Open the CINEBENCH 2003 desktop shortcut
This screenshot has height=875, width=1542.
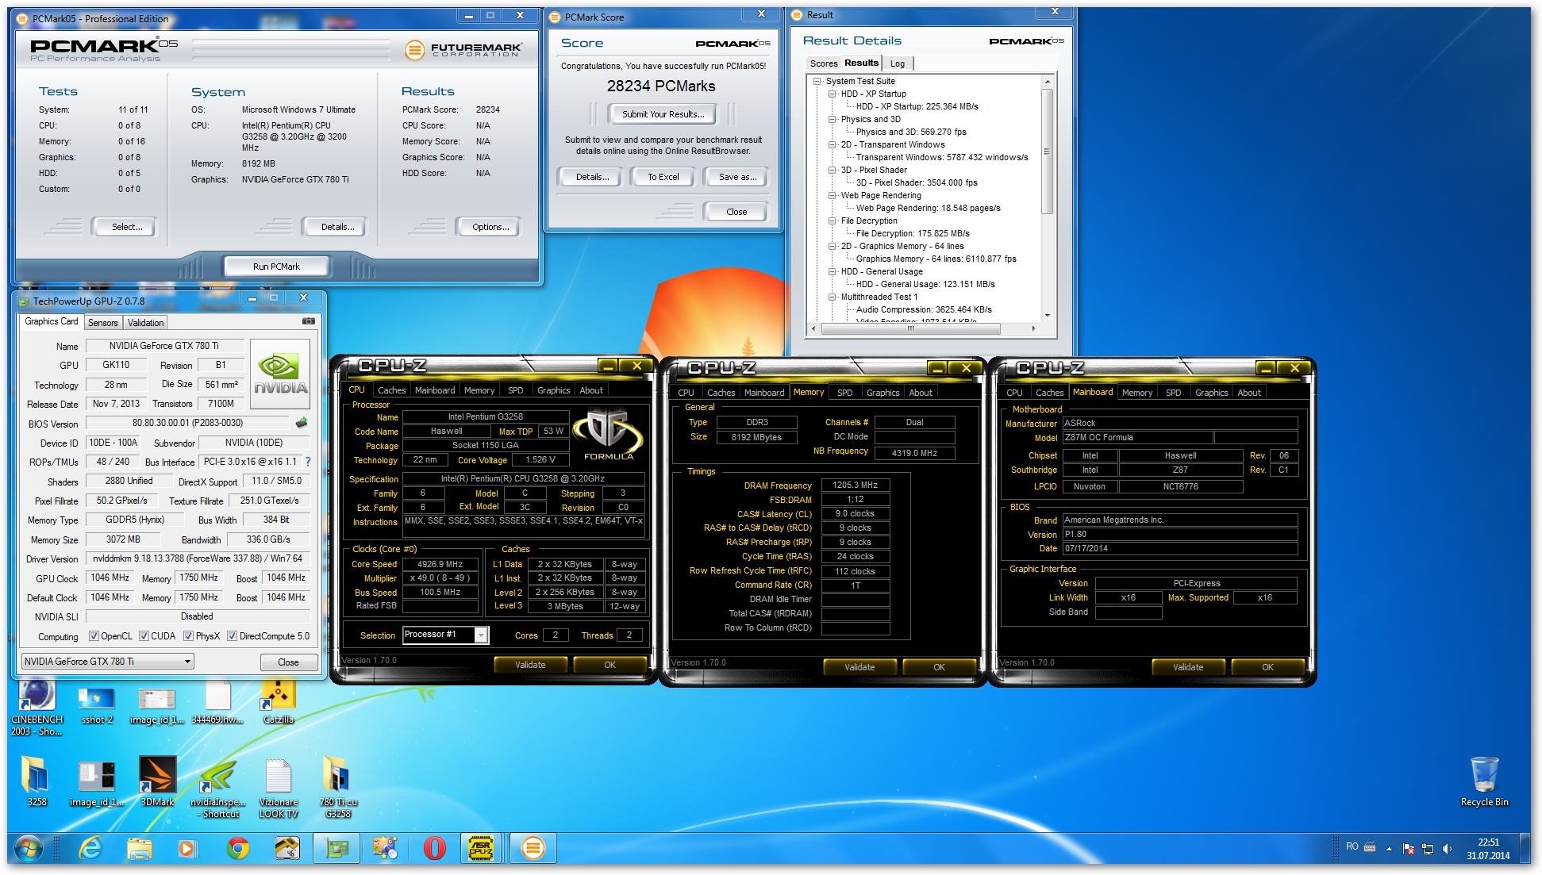click(37, 708)
